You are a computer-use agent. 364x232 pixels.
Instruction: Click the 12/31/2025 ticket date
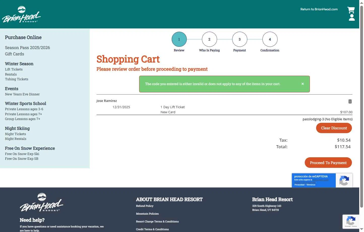tap(121, 107)
